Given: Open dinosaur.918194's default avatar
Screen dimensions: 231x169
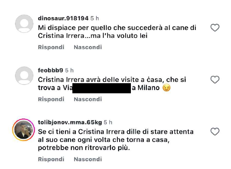Looking at the screenshot, I should tap(24, 24).
